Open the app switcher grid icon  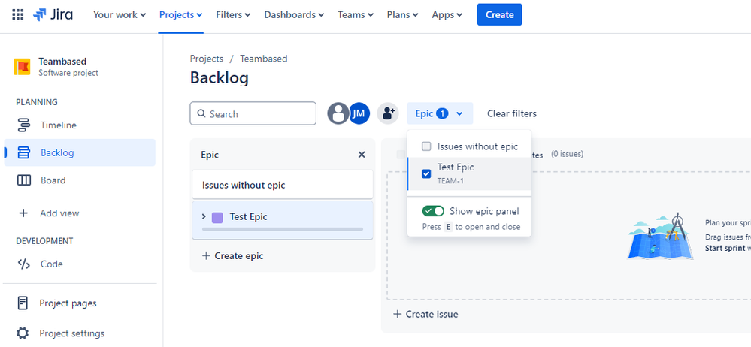click(18, 14)
